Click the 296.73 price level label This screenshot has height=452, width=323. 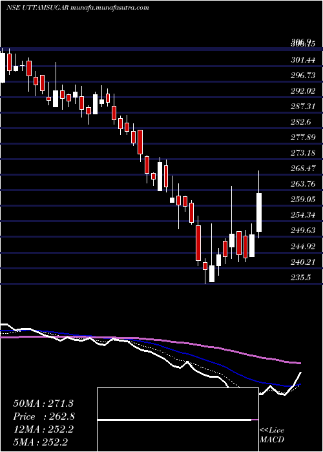[x=303, y=76]
